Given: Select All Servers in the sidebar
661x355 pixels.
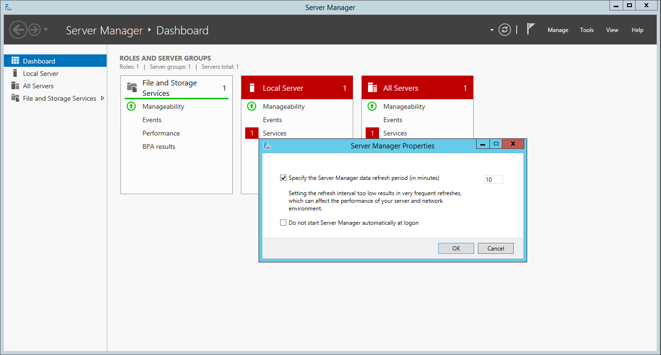Looking at the screenshot, I should pyautogui.click(x=55, y=86).
